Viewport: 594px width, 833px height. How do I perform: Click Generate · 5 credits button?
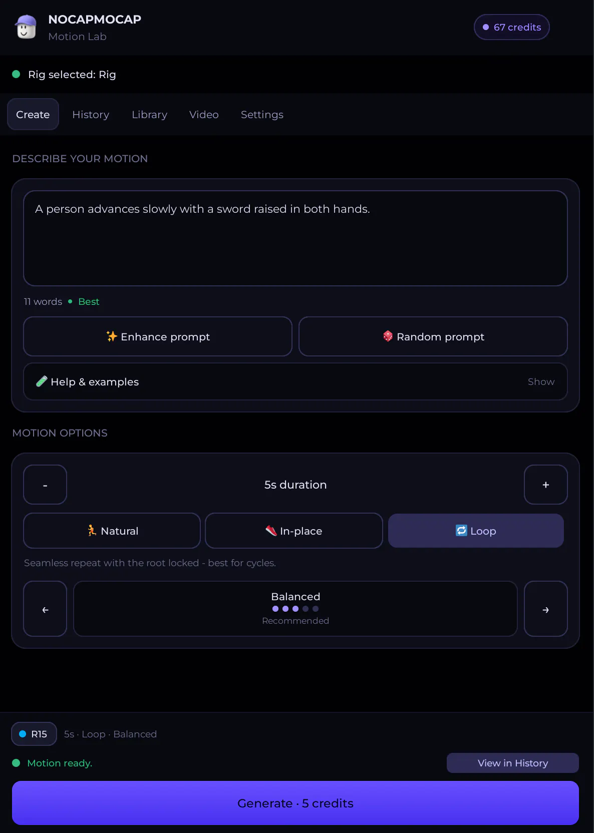coord(295,803)
